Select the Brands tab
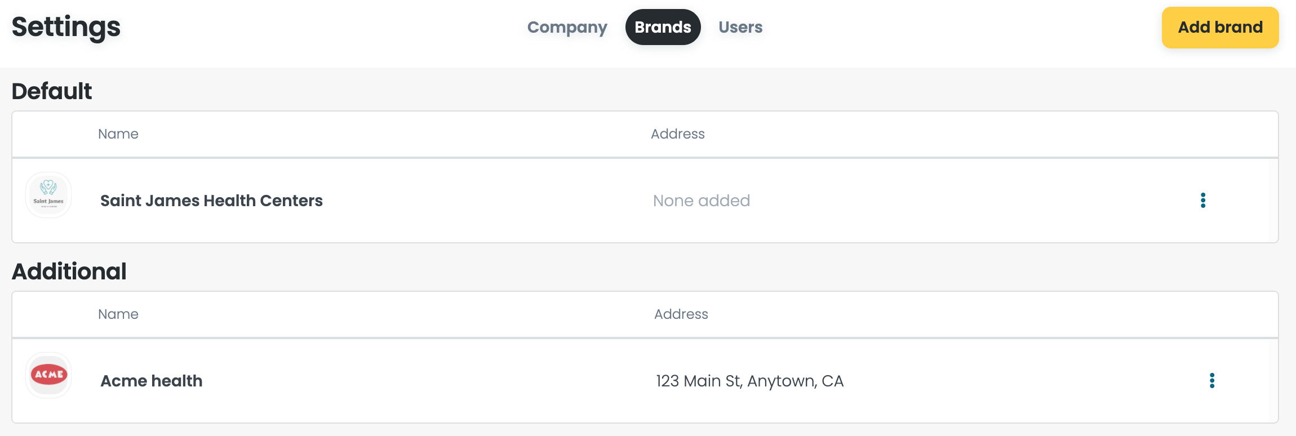The image size is (1296, 436). (x=663, y=27)
